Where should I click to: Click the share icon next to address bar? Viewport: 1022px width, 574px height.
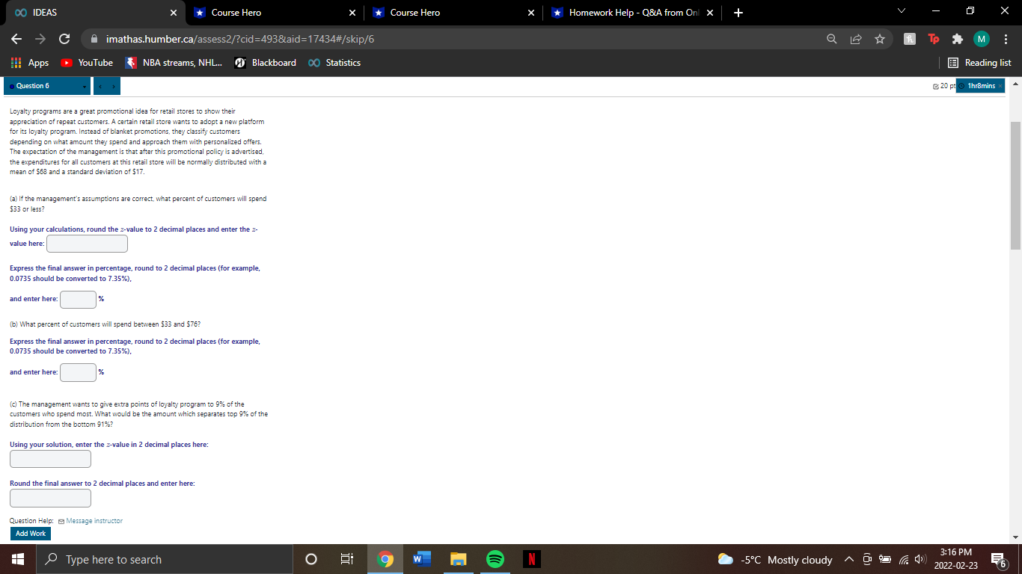(x=855, y=38)
